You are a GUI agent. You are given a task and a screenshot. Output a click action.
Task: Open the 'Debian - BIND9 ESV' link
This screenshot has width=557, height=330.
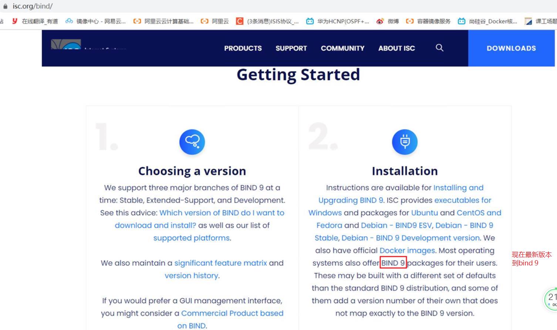396,225
